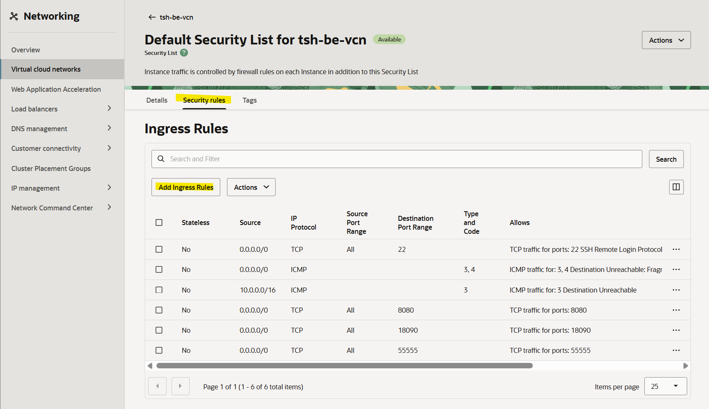Open three-dot menu for 10.0.0.0/16 ICMP rule
Image resolution: width=709 pixels, height=409 pixels.
(676, 290)
